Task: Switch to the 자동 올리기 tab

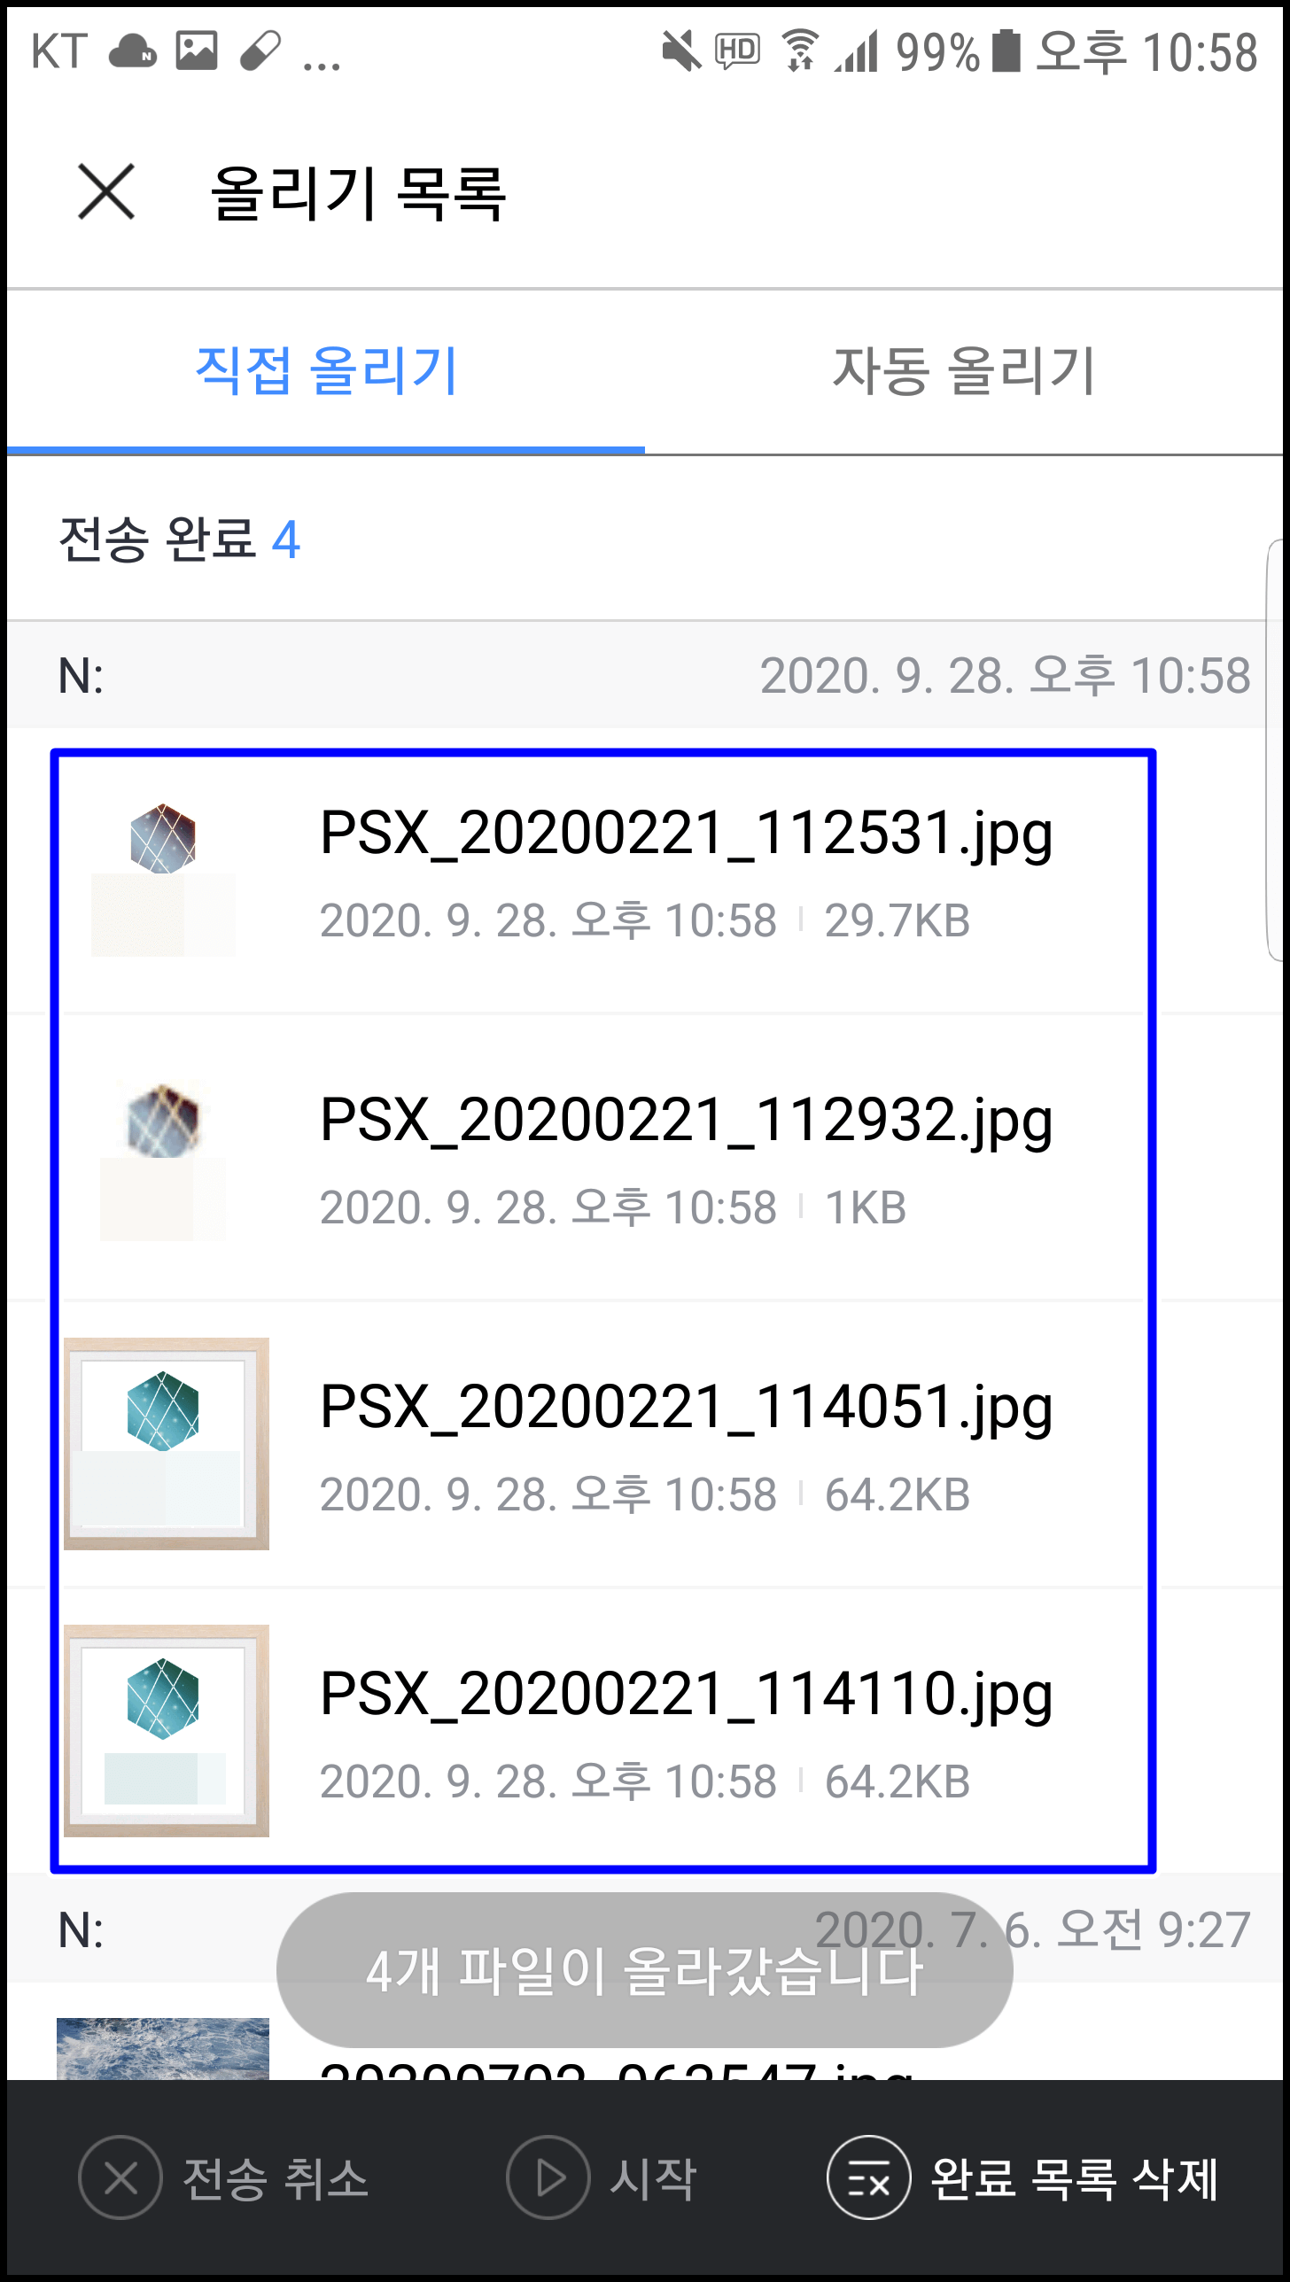Action: click(964, 371)
